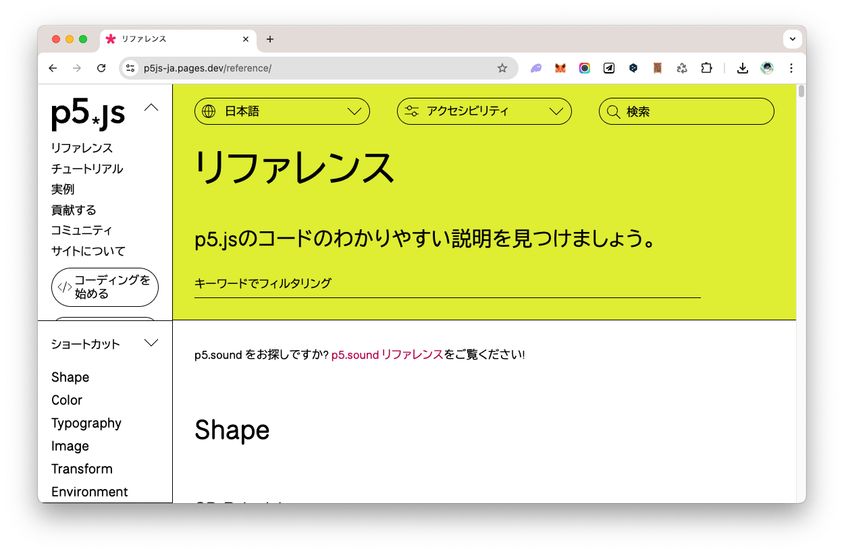The height and width of the screenshot is (553, 844).
Task: Click the browser forward arrow
Action: click(77, 68)
